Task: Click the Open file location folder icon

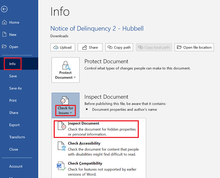Action: (179, 47)
